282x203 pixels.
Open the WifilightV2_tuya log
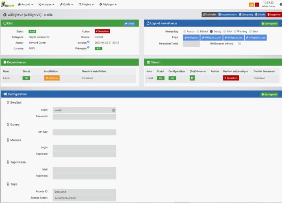click(256, 37)
